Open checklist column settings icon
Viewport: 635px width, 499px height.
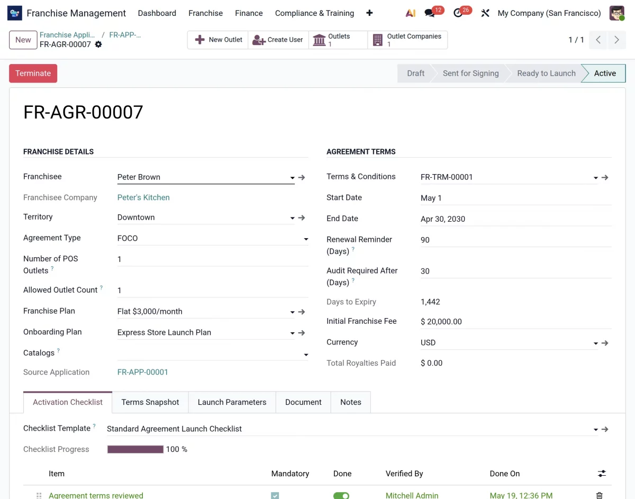602,474
